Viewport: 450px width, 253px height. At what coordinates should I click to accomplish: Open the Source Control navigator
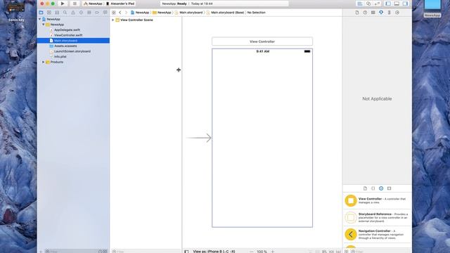49,13
